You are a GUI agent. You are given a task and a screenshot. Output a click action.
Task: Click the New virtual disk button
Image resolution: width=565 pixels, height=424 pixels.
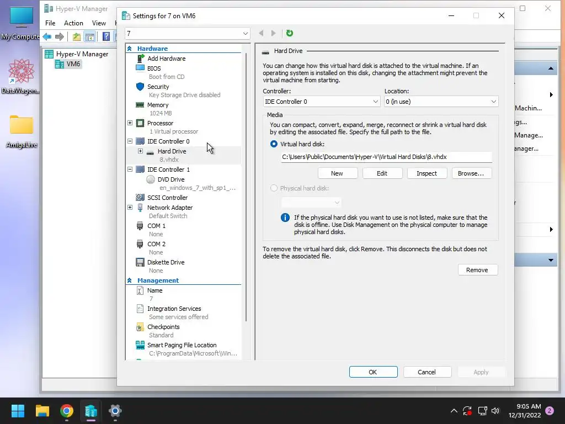pyautogui.click(x=338, y=173)
